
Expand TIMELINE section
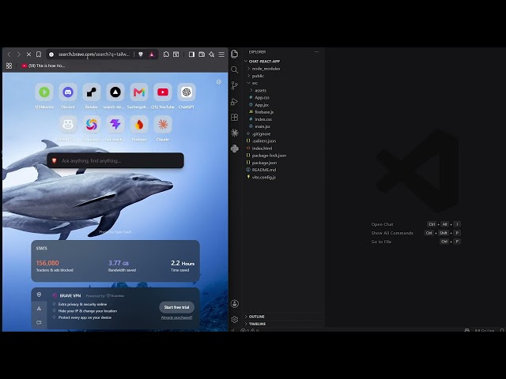tap(284, 324)
